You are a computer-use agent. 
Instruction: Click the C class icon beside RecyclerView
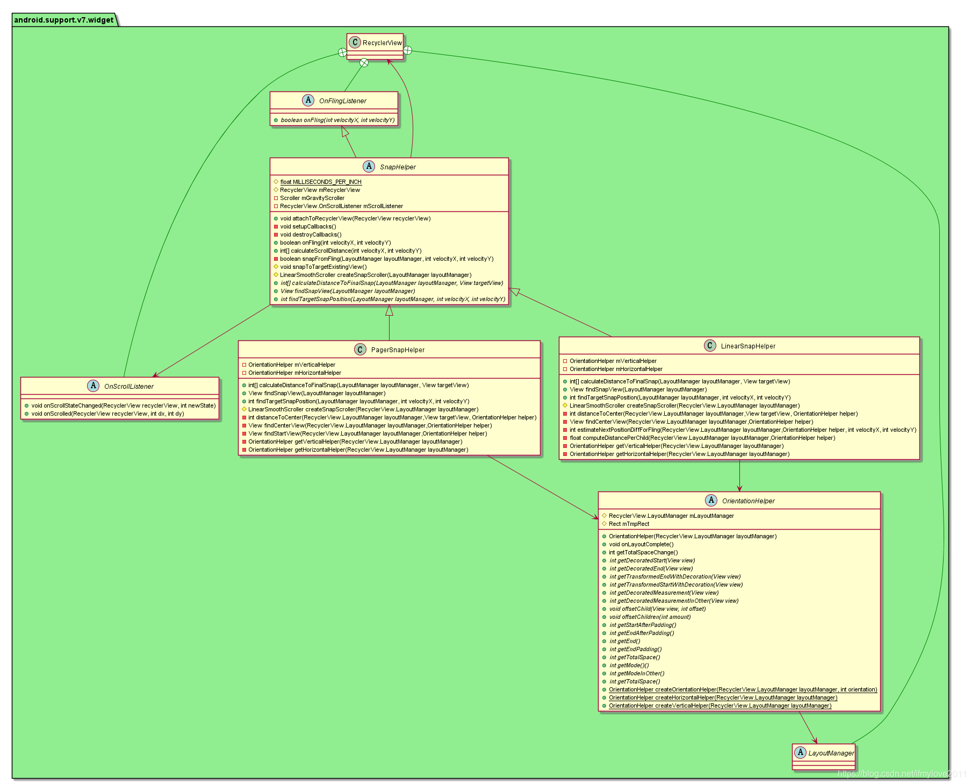pos(355,42)
